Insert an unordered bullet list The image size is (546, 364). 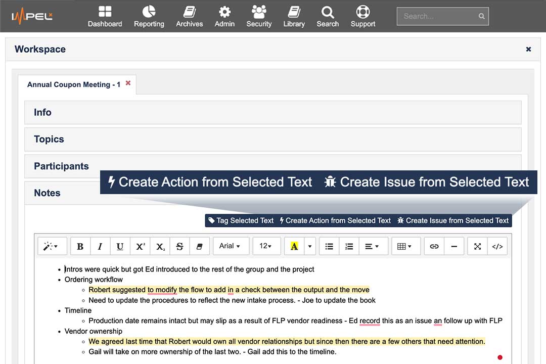tap(329, 246)
